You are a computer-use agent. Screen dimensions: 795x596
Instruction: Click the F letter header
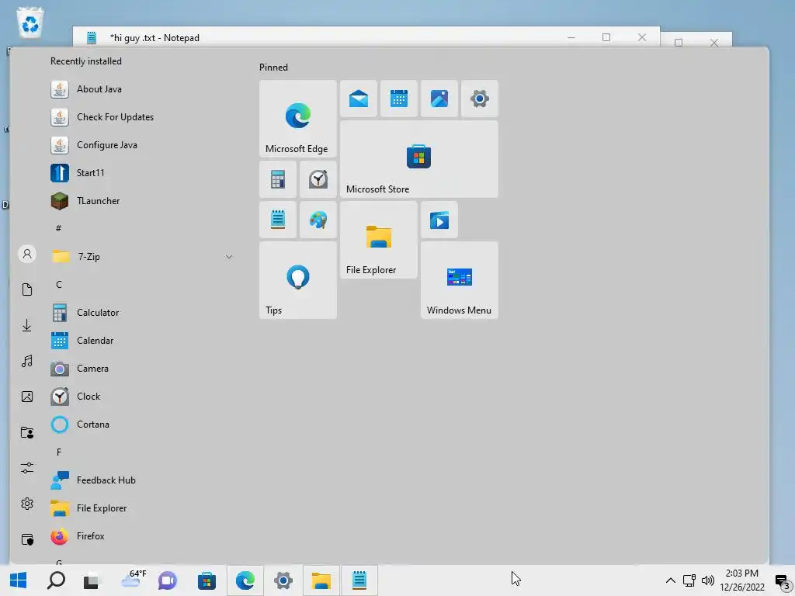(59, 452)
